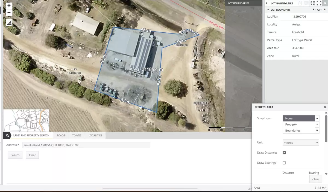Go to previous lot boundary result
Image resolution: width=328 pixels, height=192 pixels.
[313, 10]
